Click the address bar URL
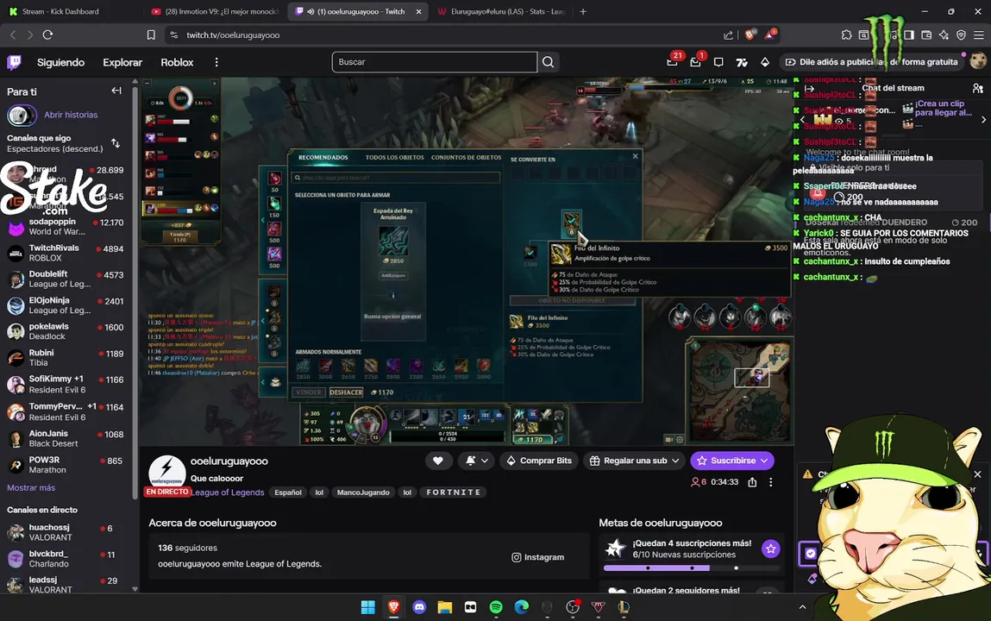 (233, 34)
